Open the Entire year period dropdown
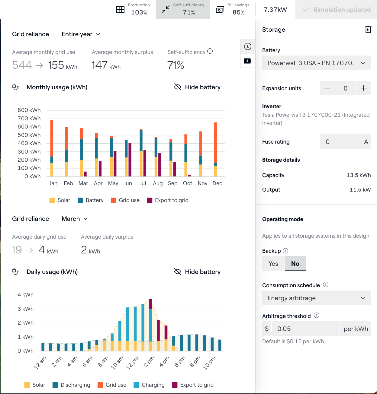Image resolution: width=377 pixels, height=394 pixels. pos(81,34)
